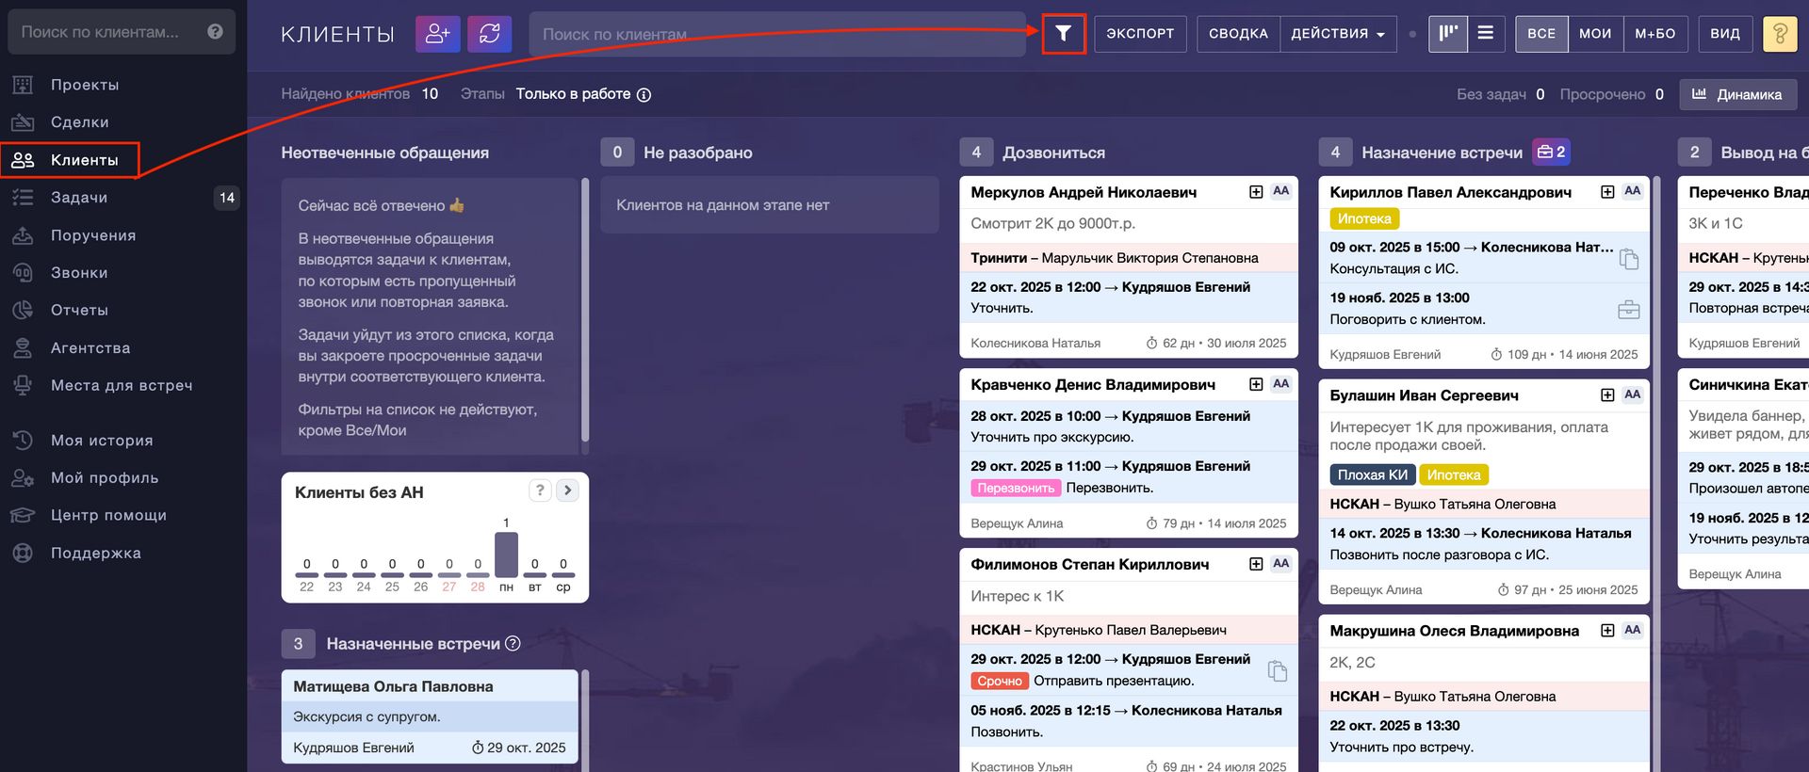Click copy icon on Филимонов's Срочно task

pos(1278,671)
